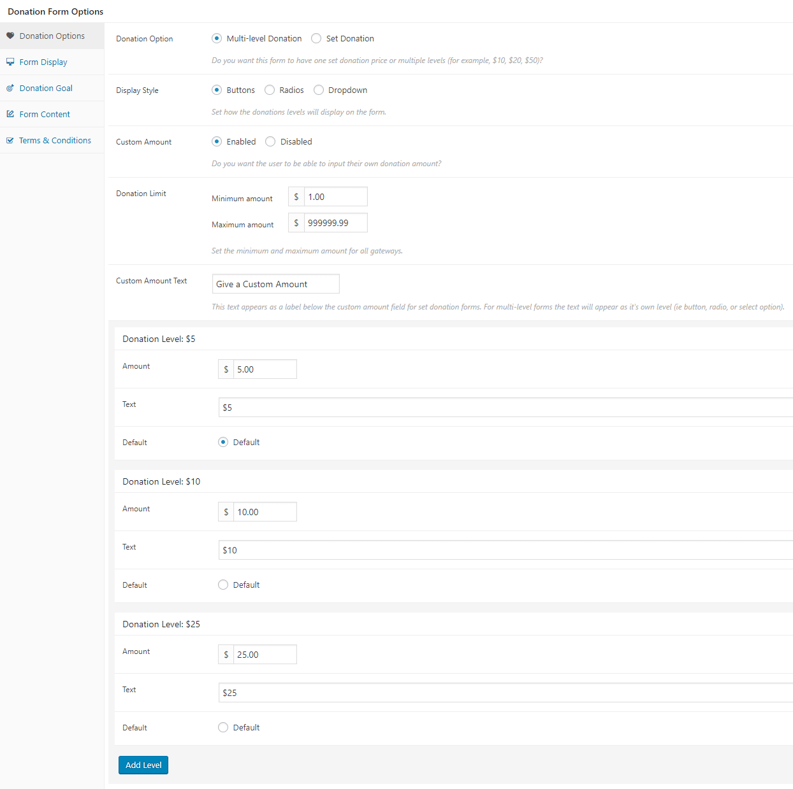Viewport: 793px width, 789px height.
Task: Click the Amount field for the $5 level
Action: click(x=265, y=369)
